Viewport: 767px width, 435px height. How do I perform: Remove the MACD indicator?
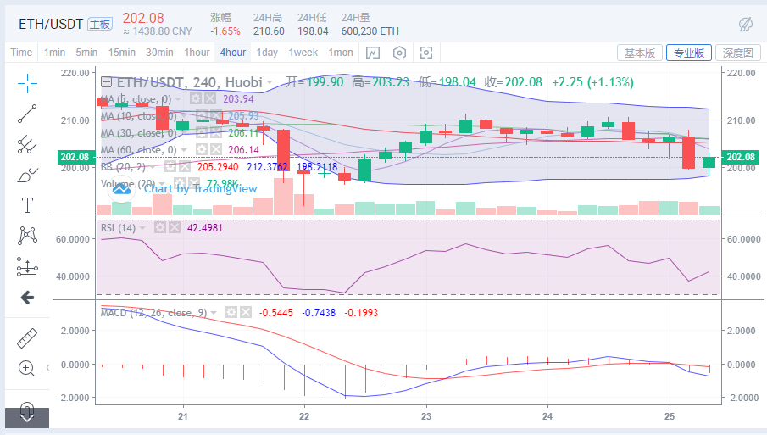246,312
